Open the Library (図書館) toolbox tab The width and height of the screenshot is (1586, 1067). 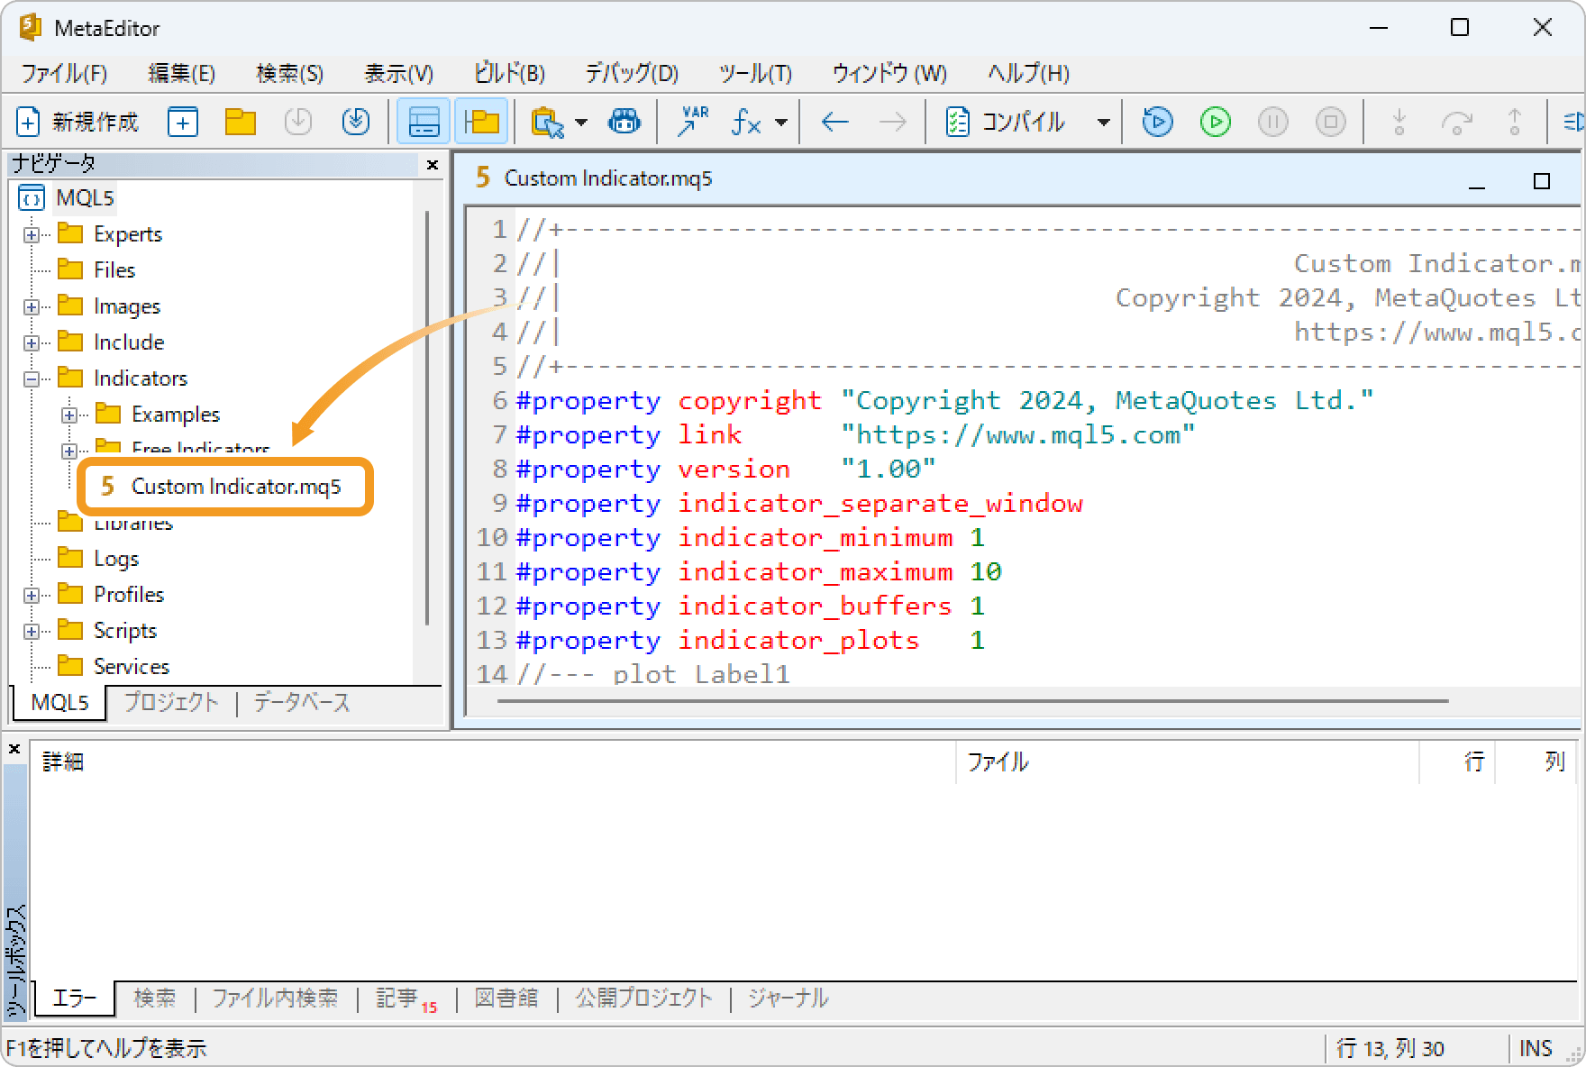coord(506,998)
